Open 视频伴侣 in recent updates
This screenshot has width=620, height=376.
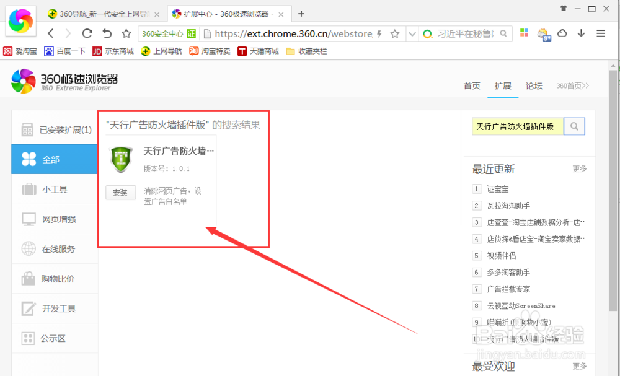click(502, 256)
